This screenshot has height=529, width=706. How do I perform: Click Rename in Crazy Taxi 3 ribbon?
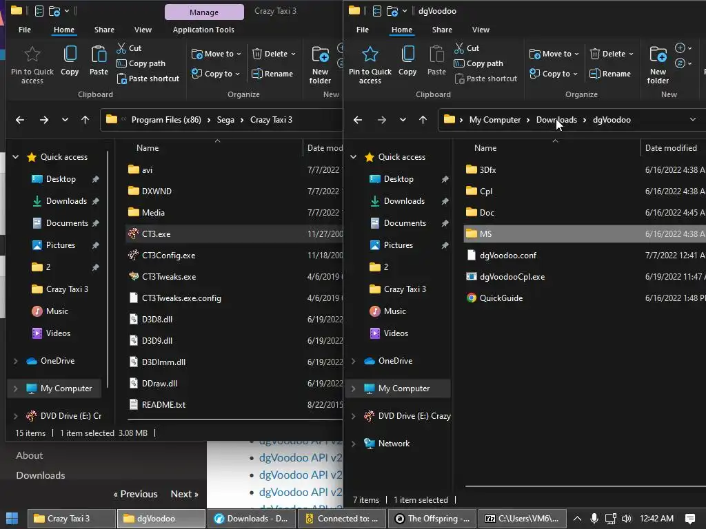(x=272, y=74)
